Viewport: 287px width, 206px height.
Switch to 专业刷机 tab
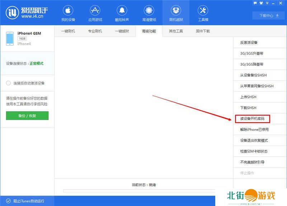(x=95, y=31)
